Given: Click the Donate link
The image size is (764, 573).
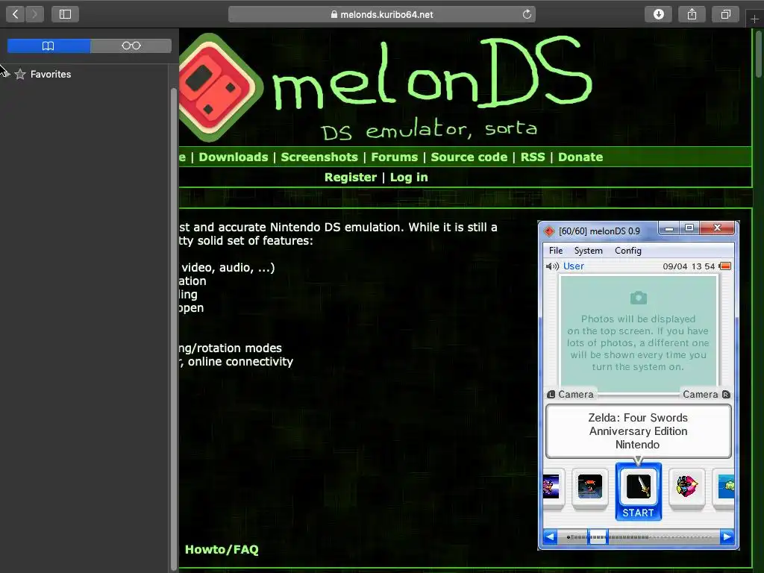Looking at the screenshot, I should [x=580, y=157].
